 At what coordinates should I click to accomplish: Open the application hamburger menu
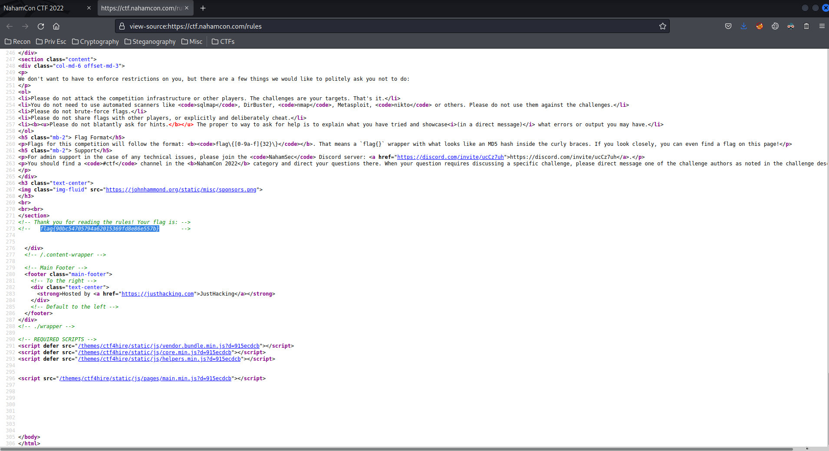(x=822, y=26)
